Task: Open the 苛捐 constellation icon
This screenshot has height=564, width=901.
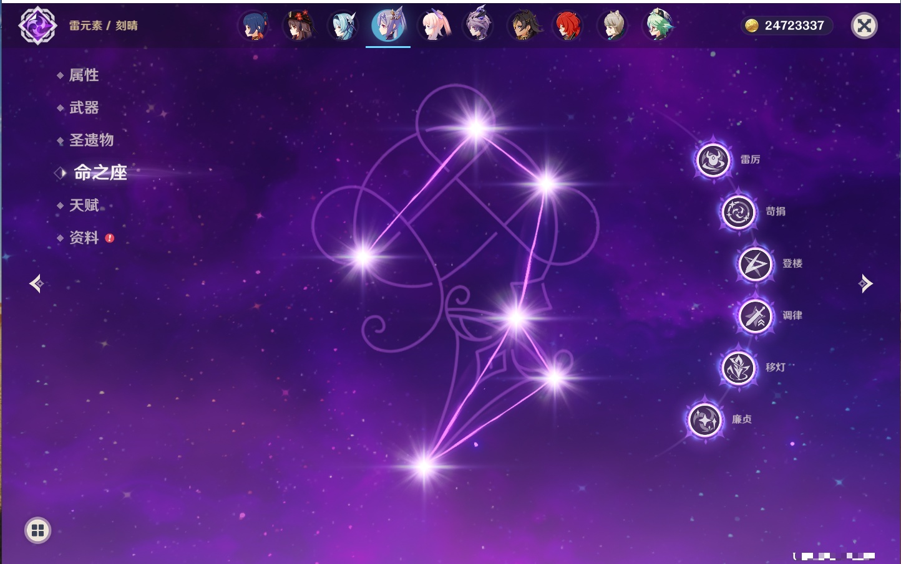Action: point(738,212)
